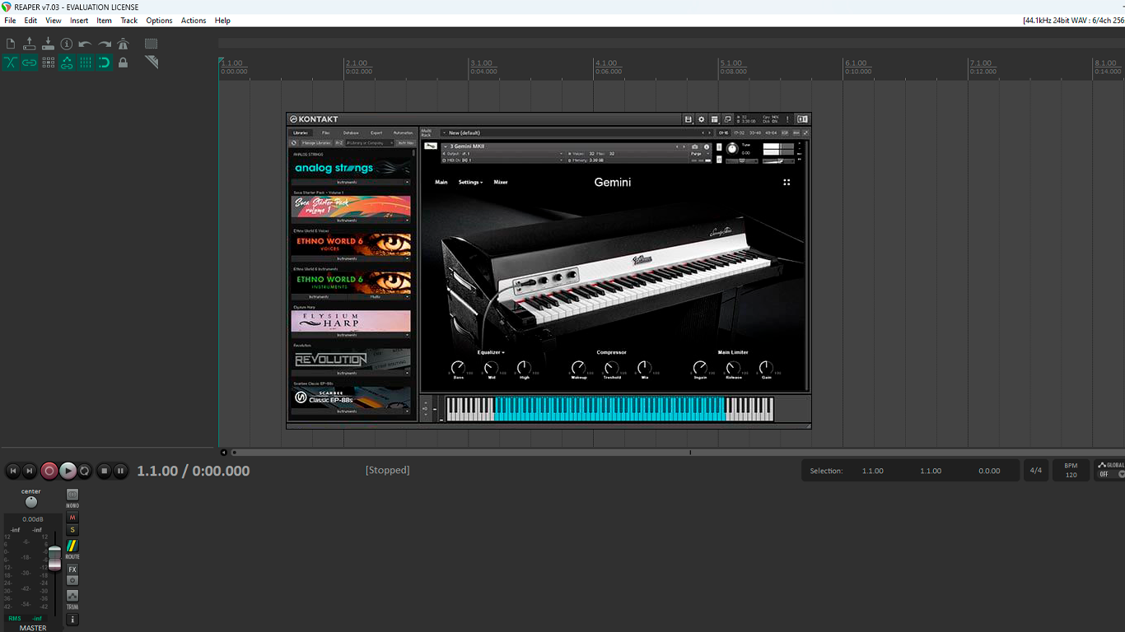Open the Track menu
1125x632 pixels.
pyautogui.click(x=129, y=21)
